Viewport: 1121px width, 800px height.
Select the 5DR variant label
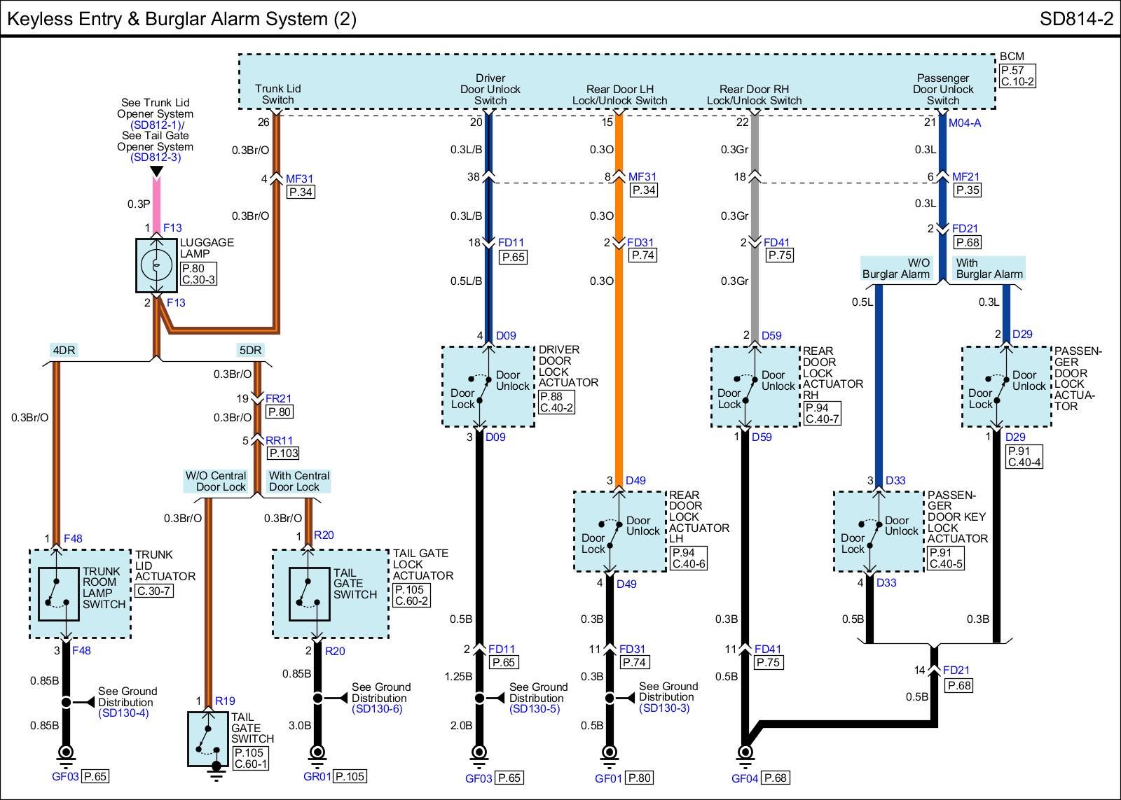(250, 351)
